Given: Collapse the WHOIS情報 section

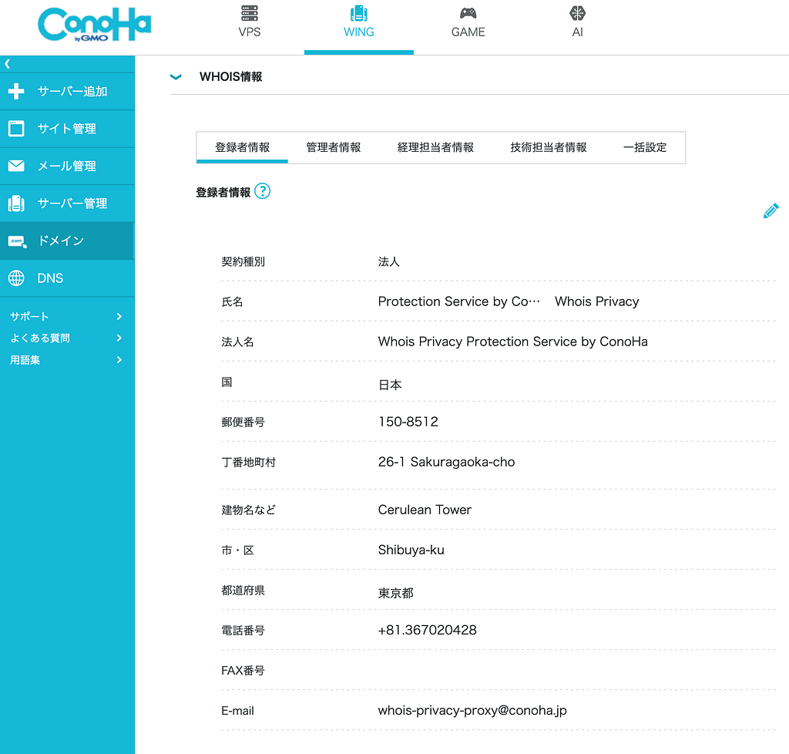Looking at the screenshot, I should (x=176, y=76).
